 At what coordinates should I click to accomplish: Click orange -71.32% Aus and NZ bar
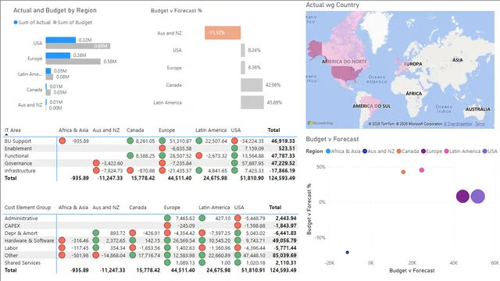tap(223, 33)
